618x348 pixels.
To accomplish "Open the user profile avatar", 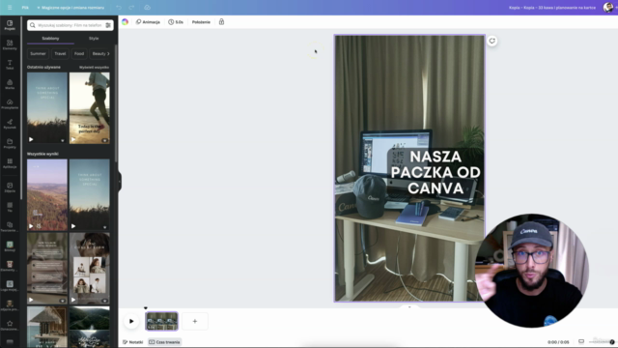I will coord(608,8).
